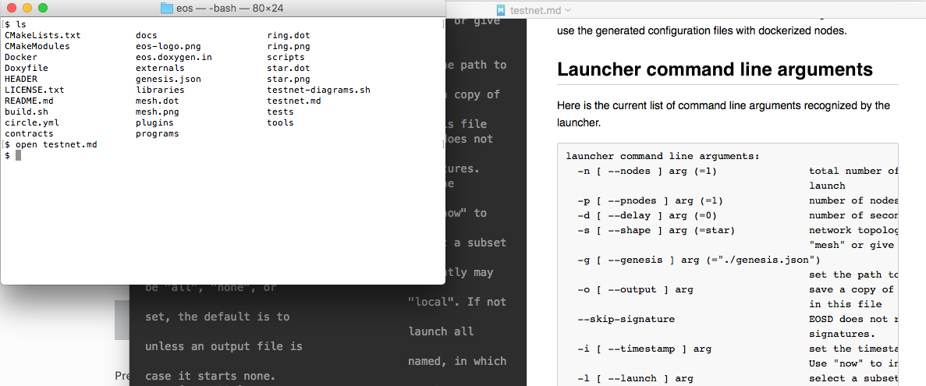Click ring.dot in the ls listing
Screen dimensions: 926x386
pos(289,35)
